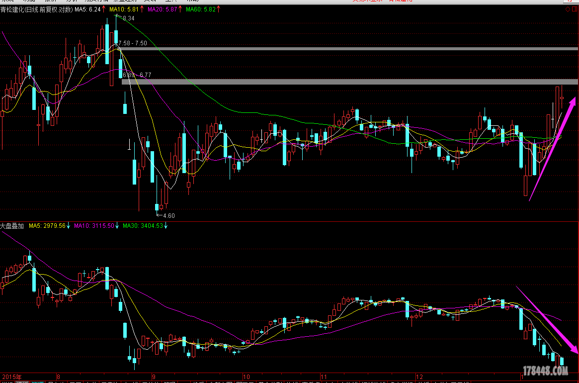
Task: Click the 6.89 - 6.77 gap label
Action: 137,75
